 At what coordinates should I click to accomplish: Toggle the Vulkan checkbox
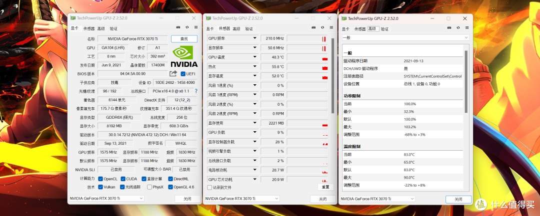100,187
